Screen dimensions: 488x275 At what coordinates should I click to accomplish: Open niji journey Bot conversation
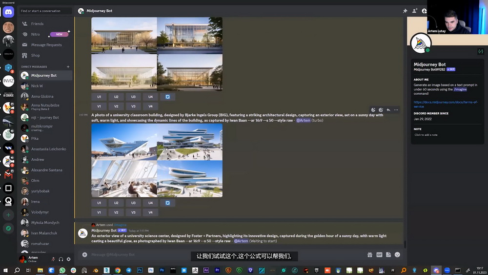click(45, 117)
